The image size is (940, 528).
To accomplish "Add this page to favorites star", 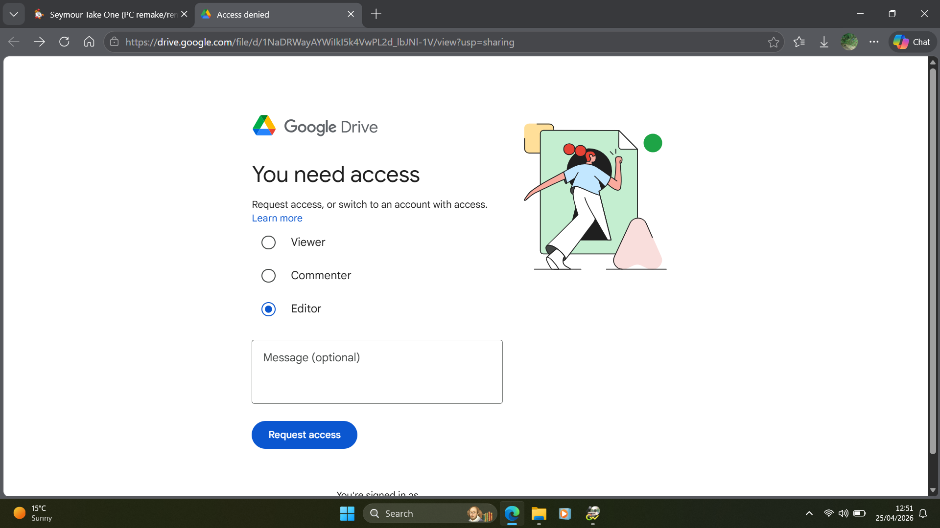I will coord(774,42).
